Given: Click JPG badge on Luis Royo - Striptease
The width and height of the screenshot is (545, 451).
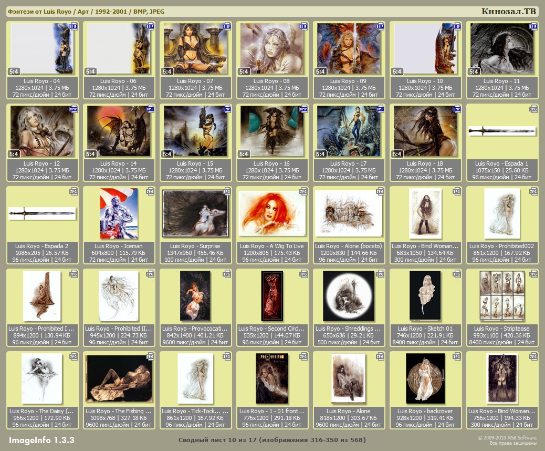Looking at the screenshot, I should tap(533, 274).
